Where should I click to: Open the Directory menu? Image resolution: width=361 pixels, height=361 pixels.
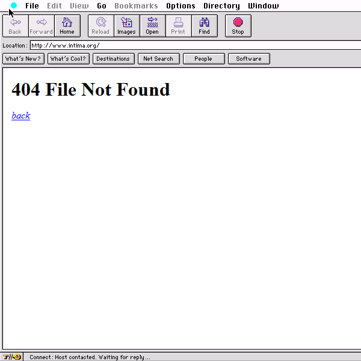[x=221, y=6]
